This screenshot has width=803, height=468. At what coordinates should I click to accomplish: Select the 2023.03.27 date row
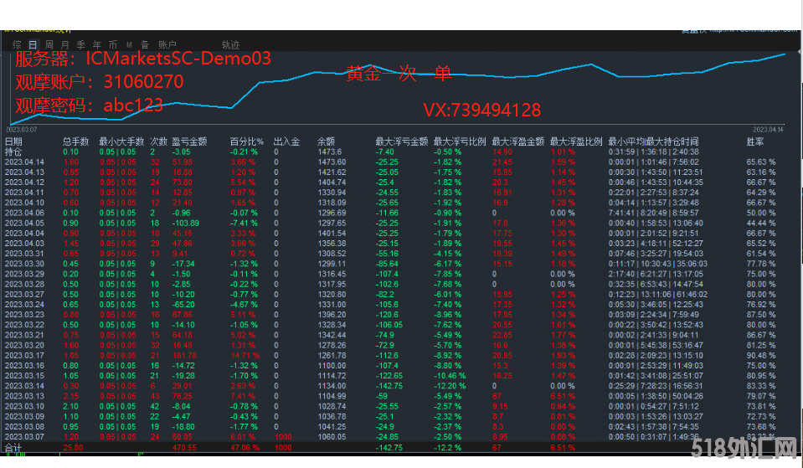[x=24, y=295]
